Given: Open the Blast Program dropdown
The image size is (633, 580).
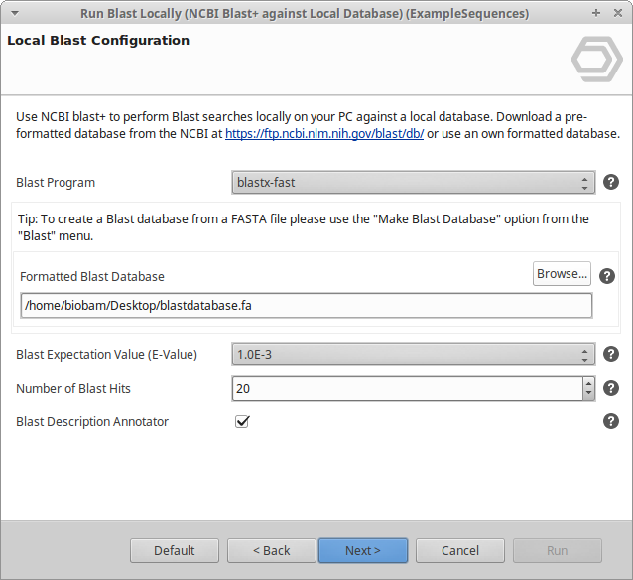Looking at the screenshot, I should click(x=412, y=183).
